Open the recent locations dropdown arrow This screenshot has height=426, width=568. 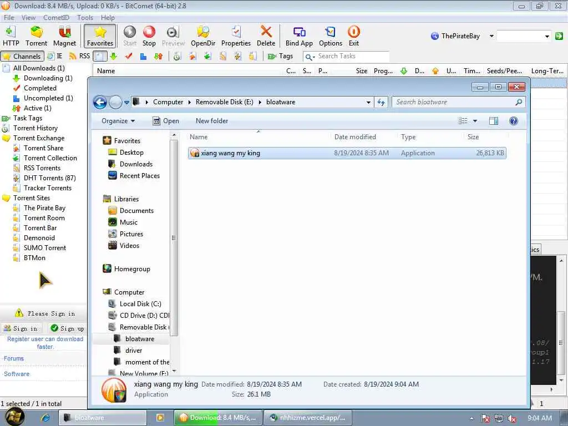[x=126, y=103]
